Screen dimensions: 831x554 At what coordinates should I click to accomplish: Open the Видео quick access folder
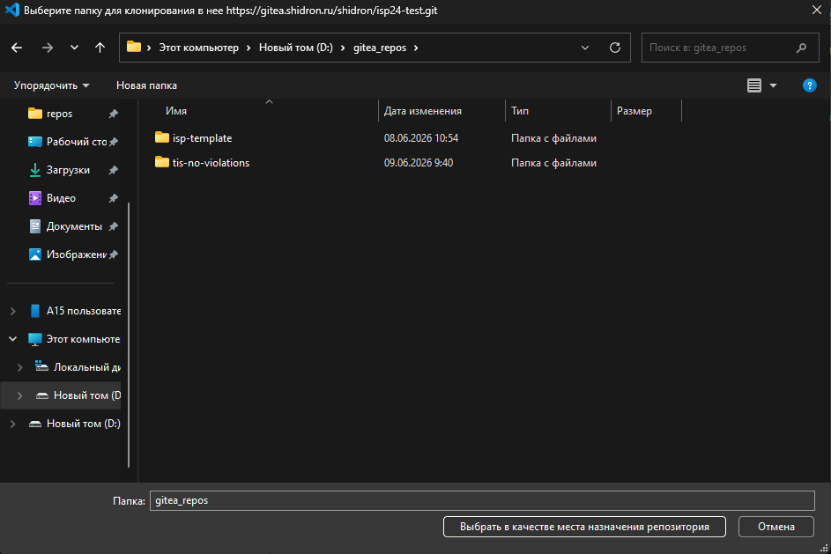(x=61, y=198)
